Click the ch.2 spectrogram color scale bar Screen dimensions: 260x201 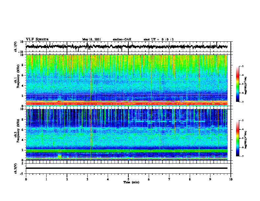238,138
